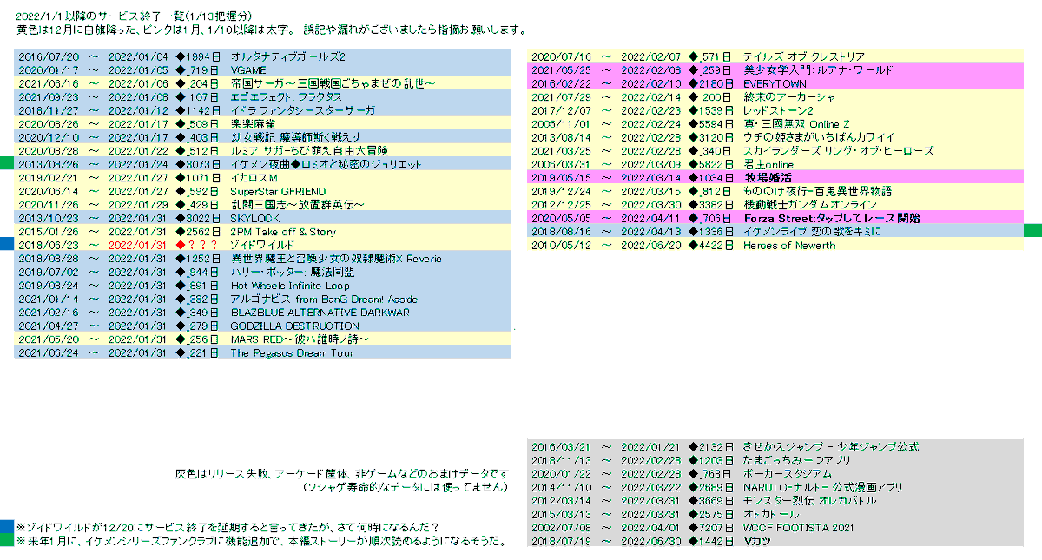The image size is (1042, 560).
Task: Click もののけ夜行‐百鬼異世界物語 title
Action: click(x=818, y=191)
